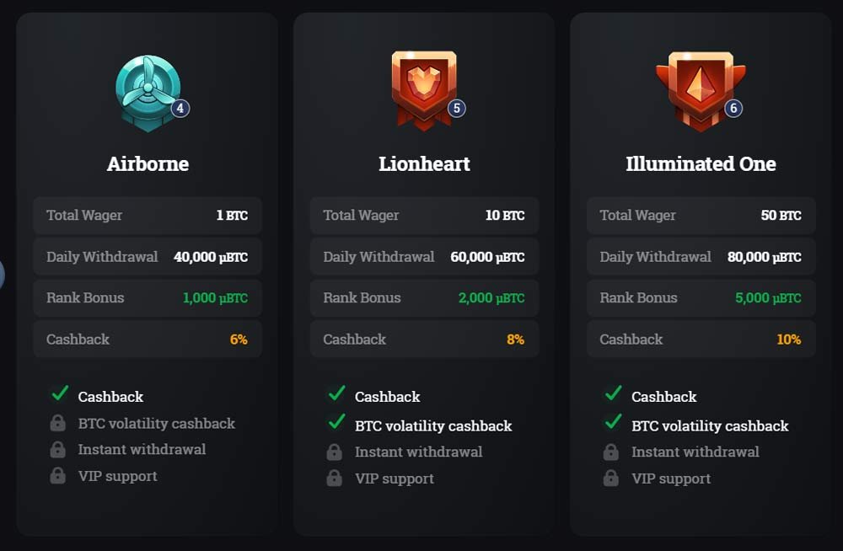Screen dimensions: 843x551
Task: Click the level 4 number badge
Action: [180, 108]
